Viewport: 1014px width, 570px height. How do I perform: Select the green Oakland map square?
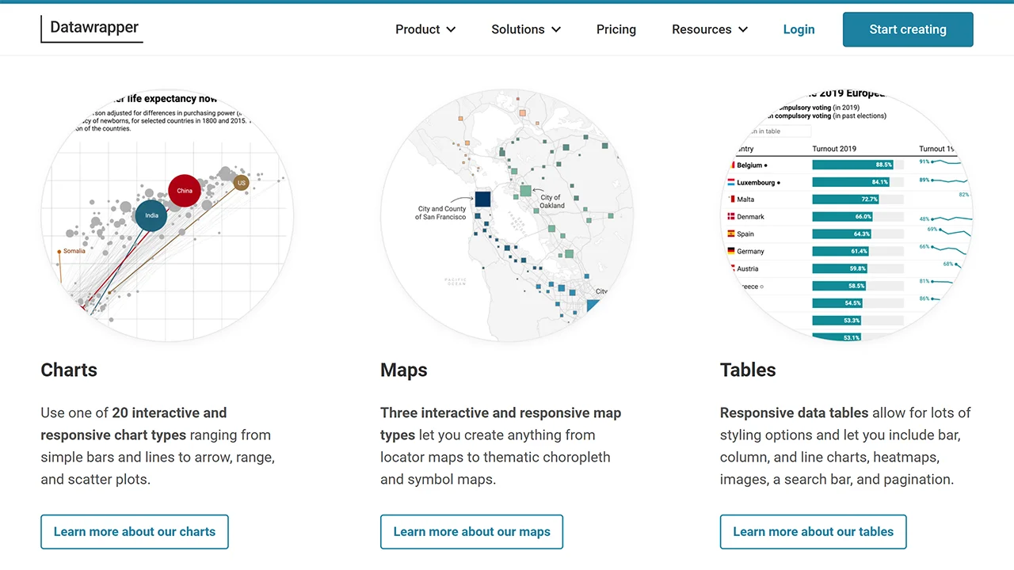pos(525,191)
